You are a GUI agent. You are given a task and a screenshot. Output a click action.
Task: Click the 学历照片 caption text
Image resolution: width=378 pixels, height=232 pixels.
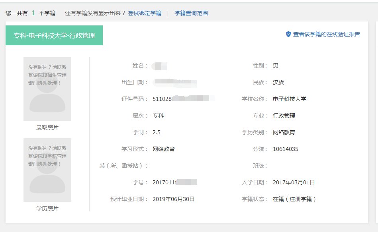(x=47, y=209)
